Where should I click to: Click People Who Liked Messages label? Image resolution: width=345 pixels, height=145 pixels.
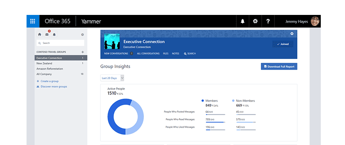pos(180,127)
